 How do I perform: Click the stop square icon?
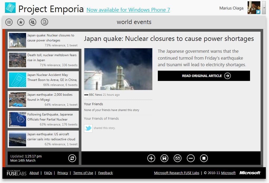(x=204, y=158)
